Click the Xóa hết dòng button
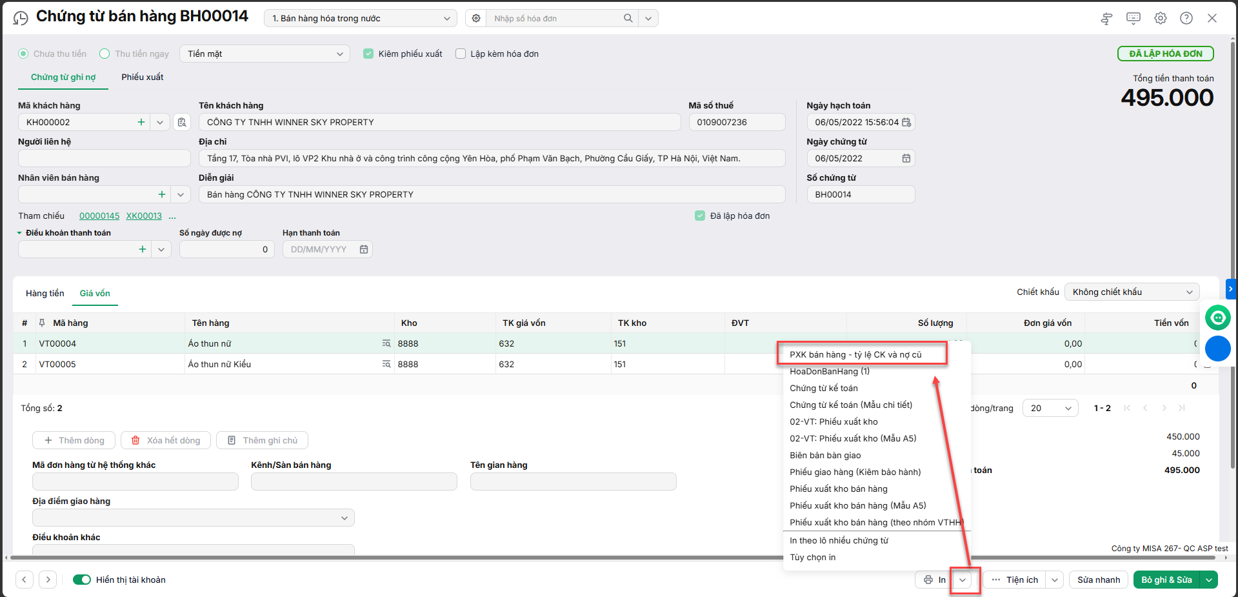 point(166,440)
